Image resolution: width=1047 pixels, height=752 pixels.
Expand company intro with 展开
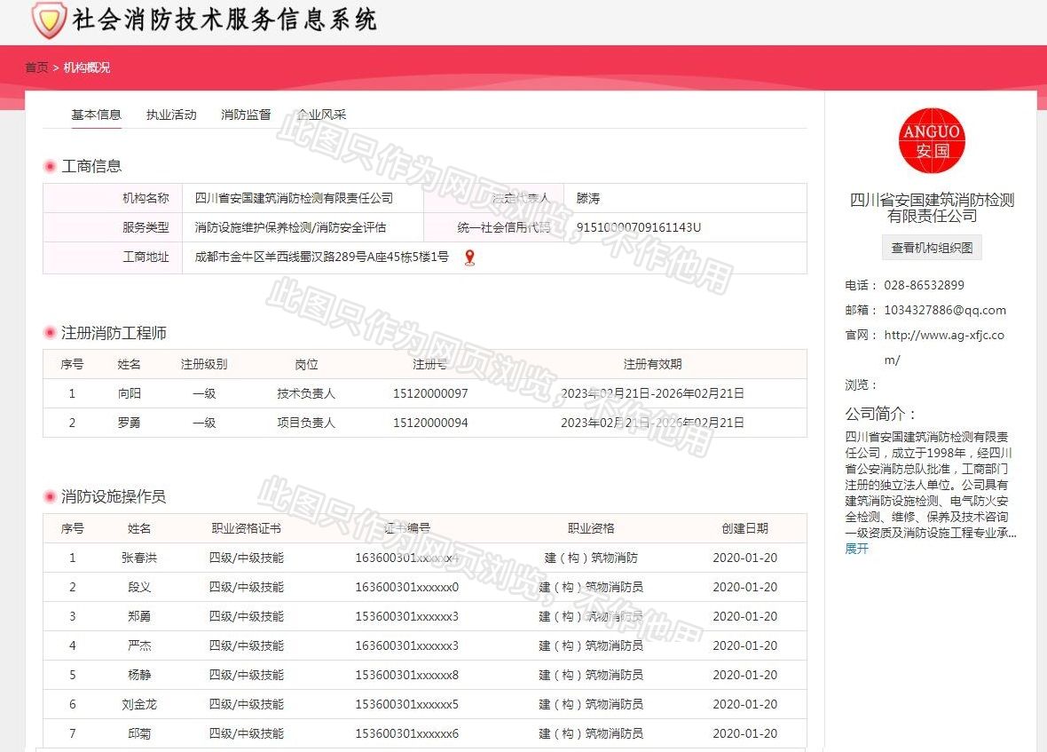(856, 549)
